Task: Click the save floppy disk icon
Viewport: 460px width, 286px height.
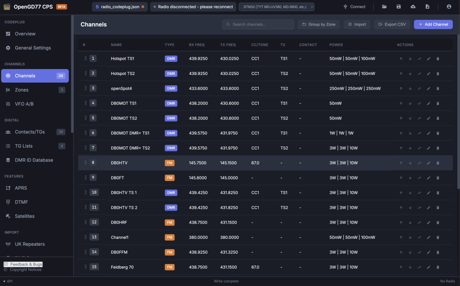Action: (398, 7)
